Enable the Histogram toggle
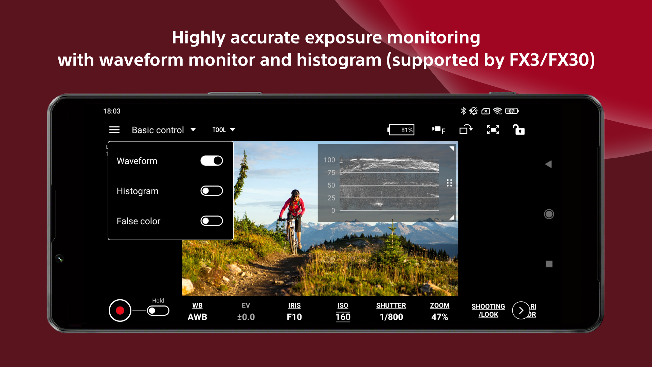The image size is (652, 367). (x=212, y=191)
